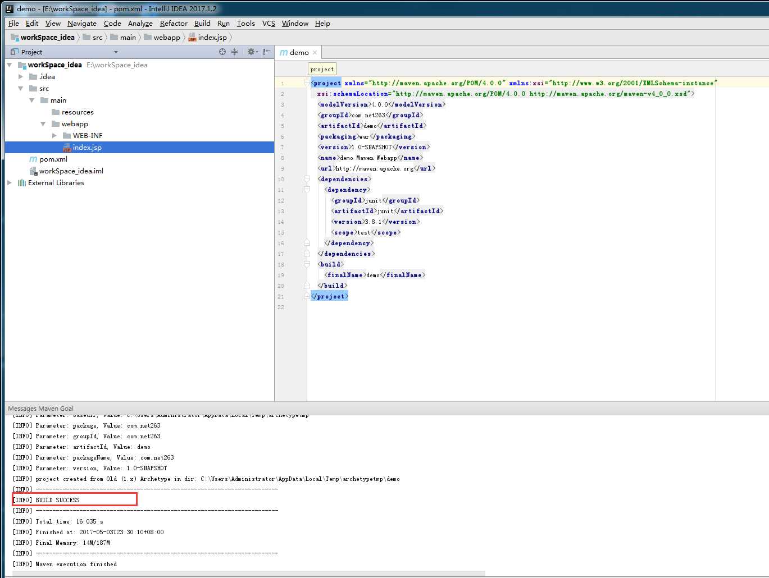Image resolution: width=769 pixels, height=578 pixels.
Task: Click the JSP icon in breadcrumb bar
Action: pyautogui.click(x=192, y=38)
